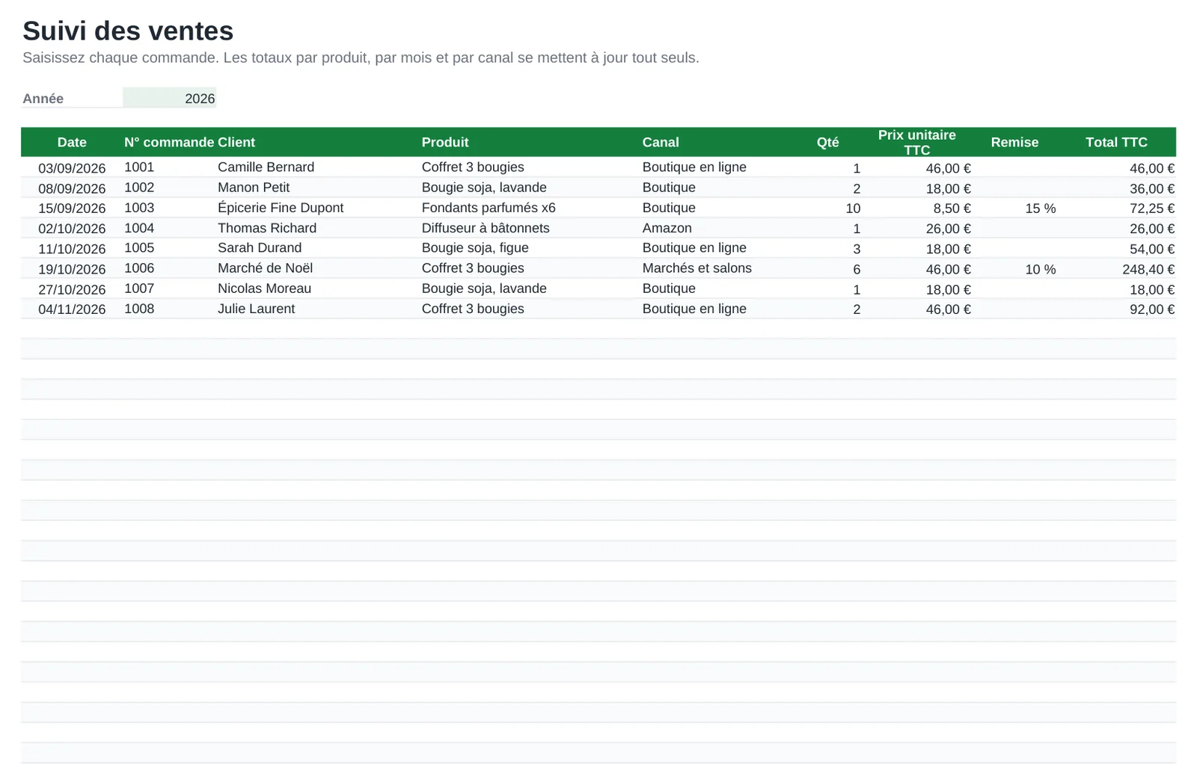Select channel Amazon cell
The height and width of the screenshot is (784, 1197).
pos(717,228)
